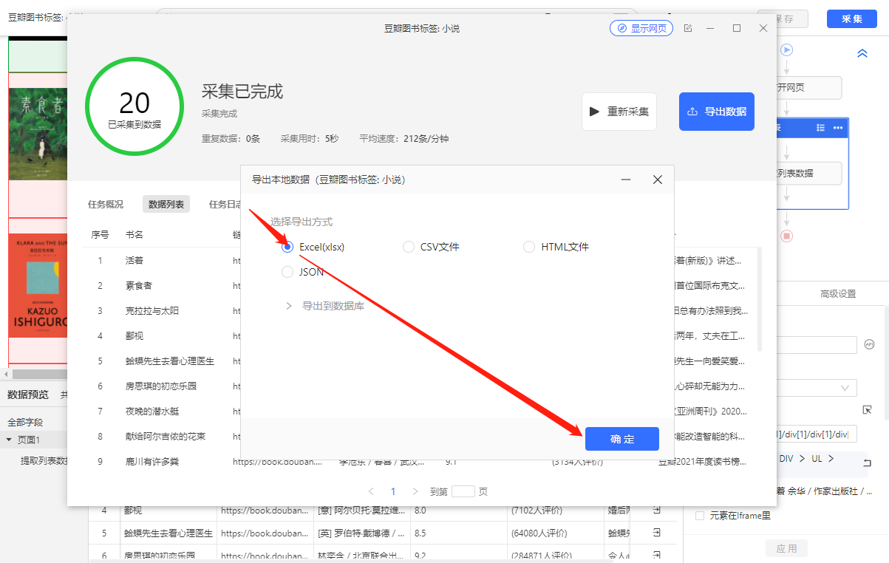This screenshot has width=889, height=563.
Task: Click 数据预览 panel title
Action: click(x=28, y=395)
